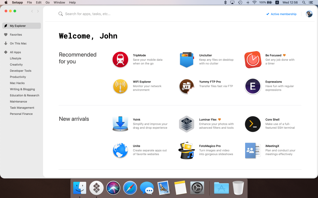318x198 pixels.
Task: Click the FotoMagico Pro icon
Action: (x=186, y=150)
